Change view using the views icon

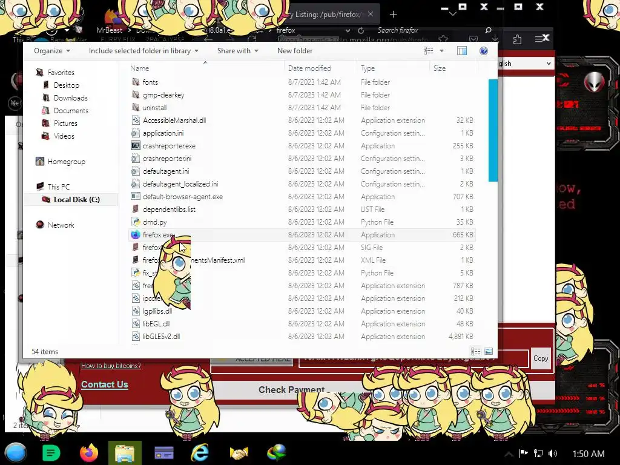(429, 51)
